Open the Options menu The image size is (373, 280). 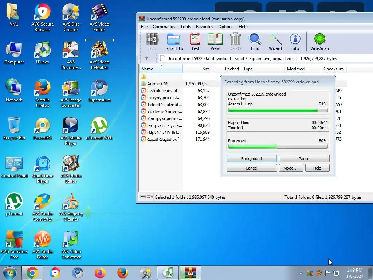click(226, 26)
